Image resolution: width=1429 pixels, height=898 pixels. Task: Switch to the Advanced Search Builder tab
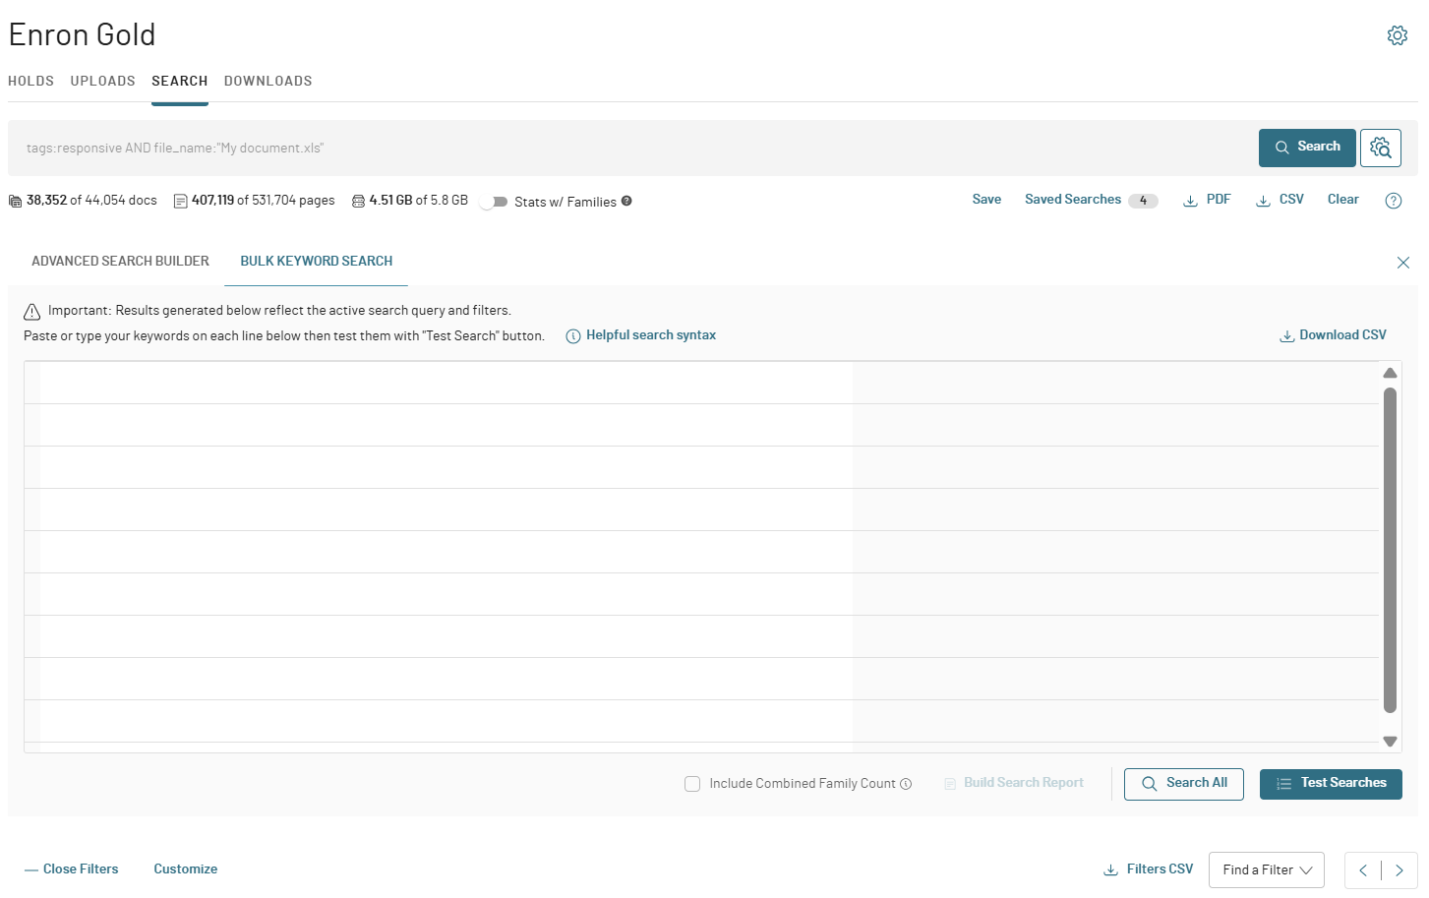120,262
